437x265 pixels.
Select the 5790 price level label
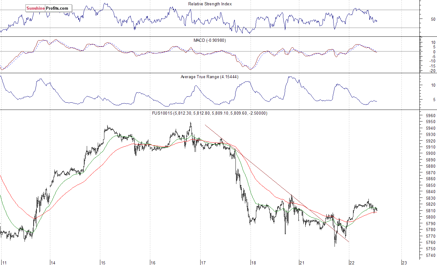click(431, 224)
